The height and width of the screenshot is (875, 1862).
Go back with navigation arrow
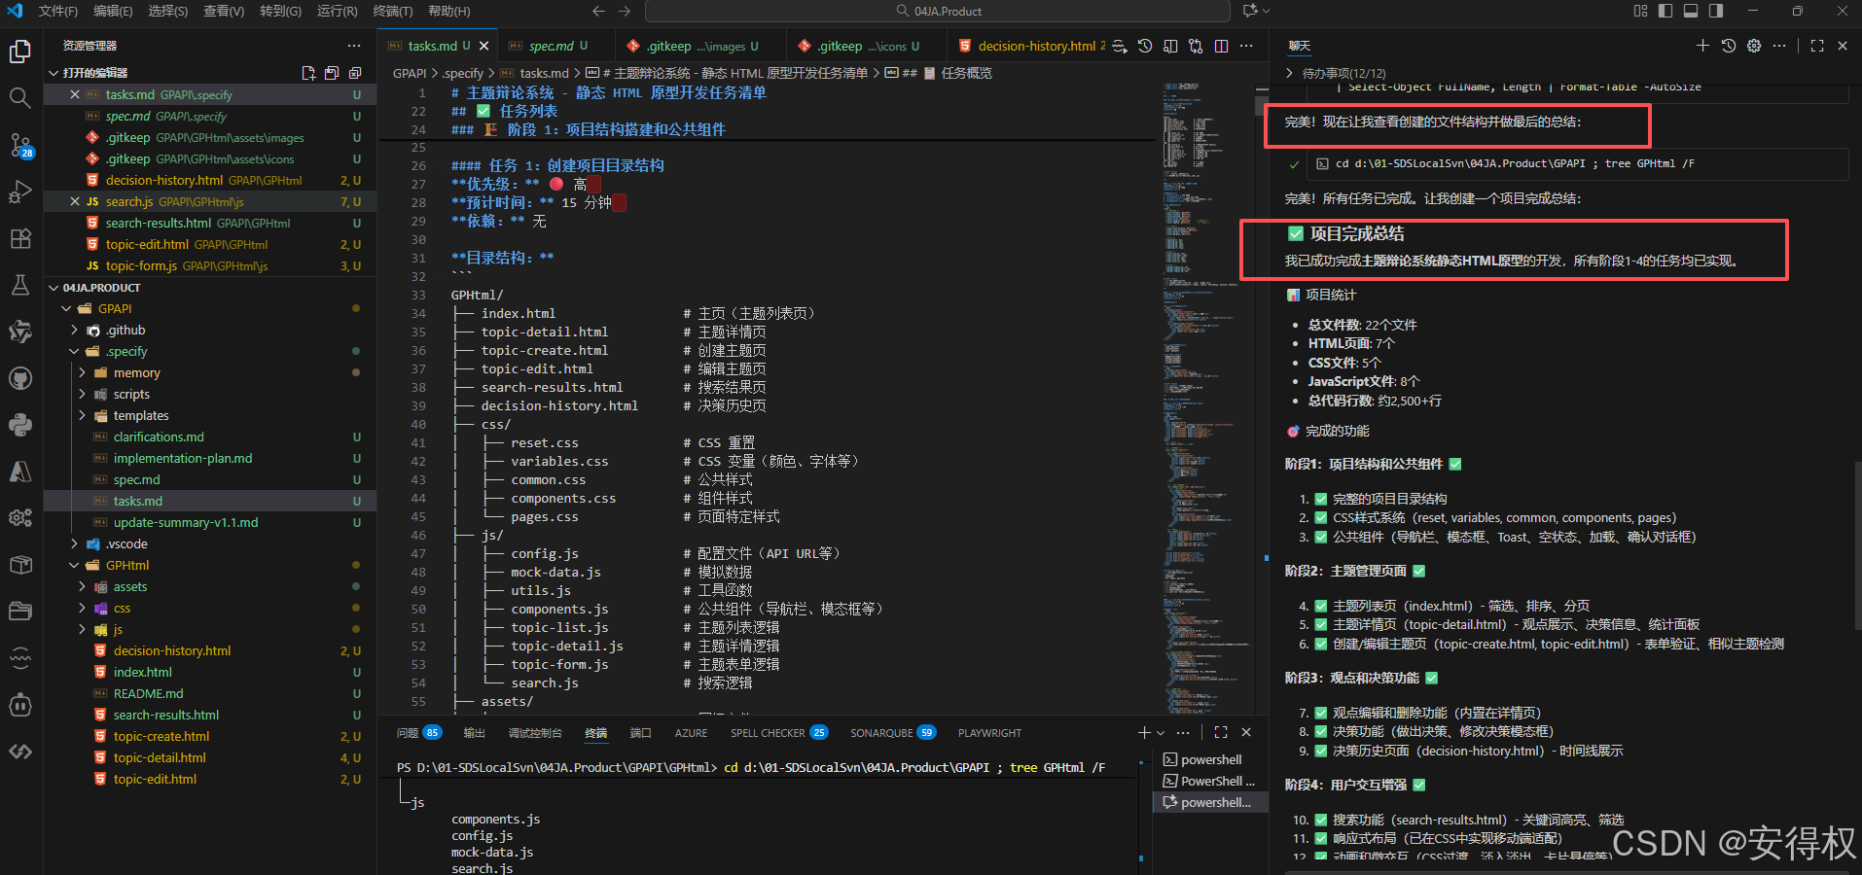tap(598, 11)
